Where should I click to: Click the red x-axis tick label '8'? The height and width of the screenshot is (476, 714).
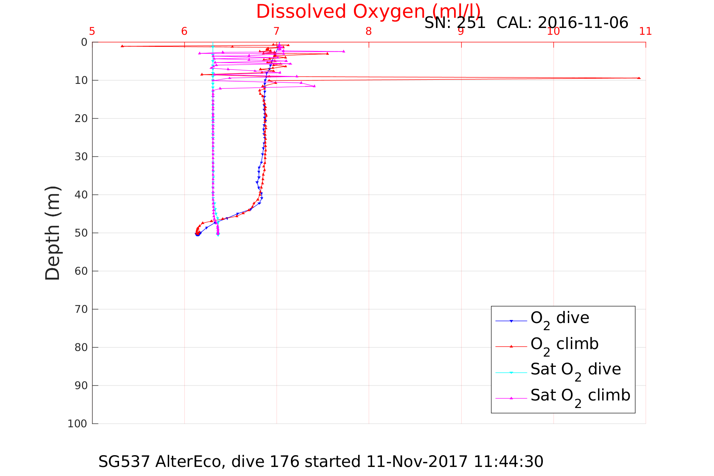click(x=369, y=31)
